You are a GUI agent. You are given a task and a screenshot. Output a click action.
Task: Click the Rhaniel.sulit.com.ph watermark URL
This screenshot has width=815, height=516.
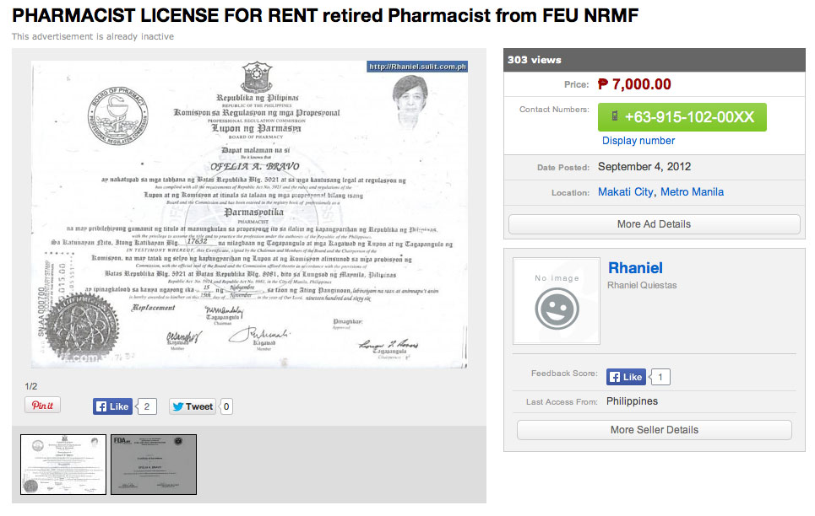pos(417,67)
